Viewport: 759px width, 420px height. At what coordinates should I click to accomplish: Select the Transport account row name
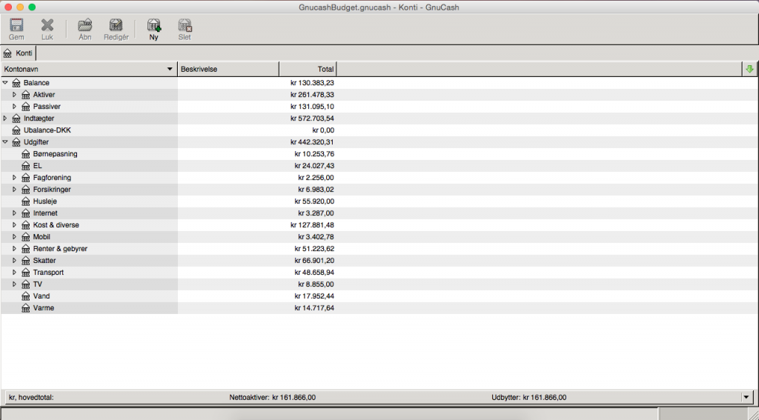pyautogui.click(x=48, y=273)
